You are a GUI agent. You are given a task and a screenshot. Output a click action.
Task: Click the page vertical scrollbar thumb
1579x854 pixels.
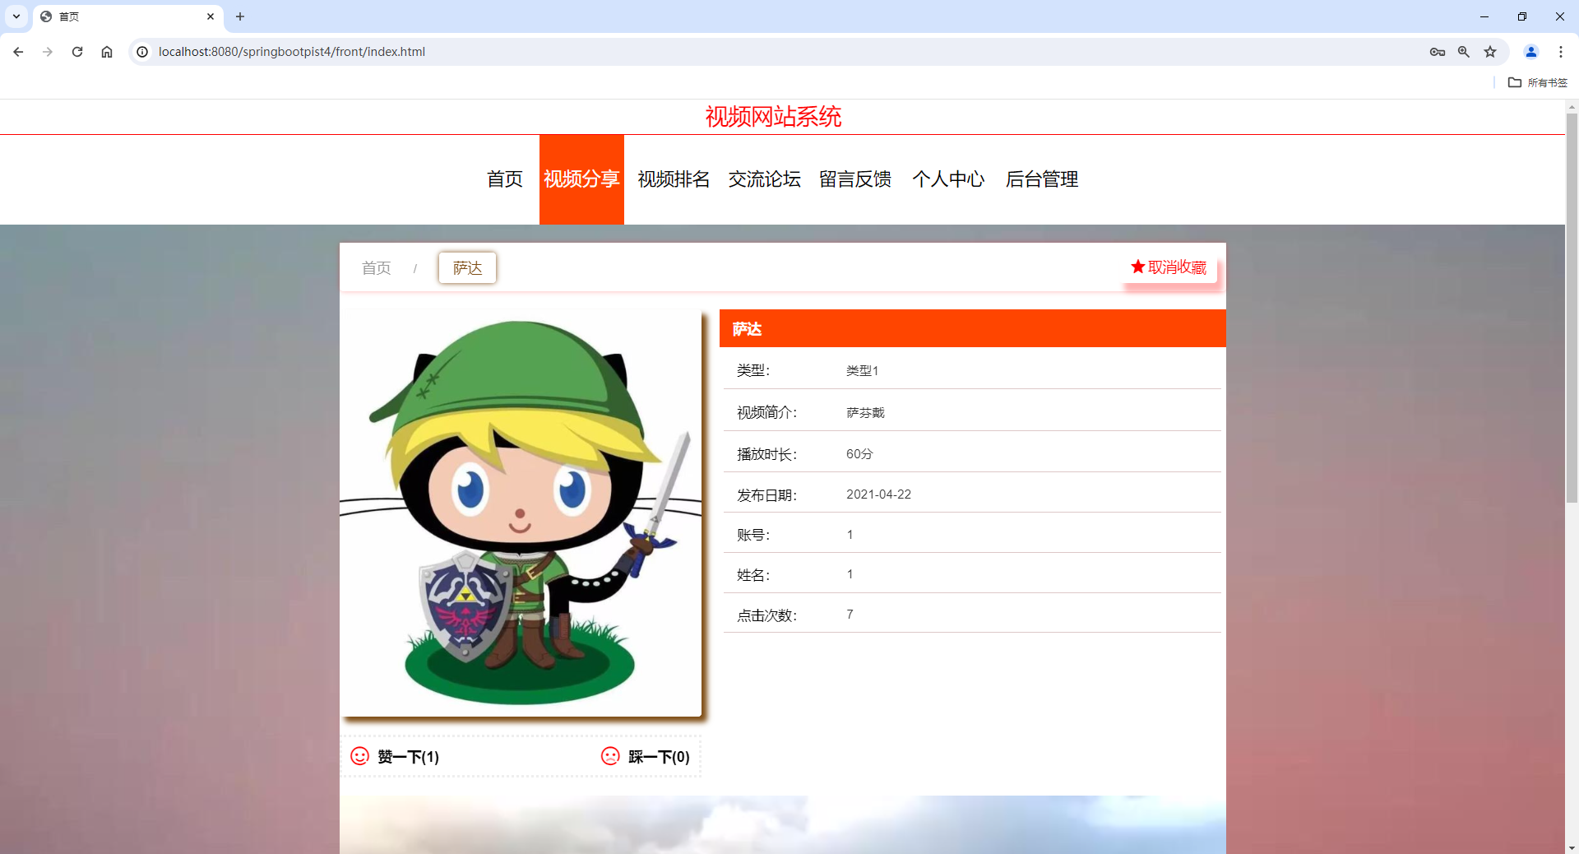pos(1572,309)
